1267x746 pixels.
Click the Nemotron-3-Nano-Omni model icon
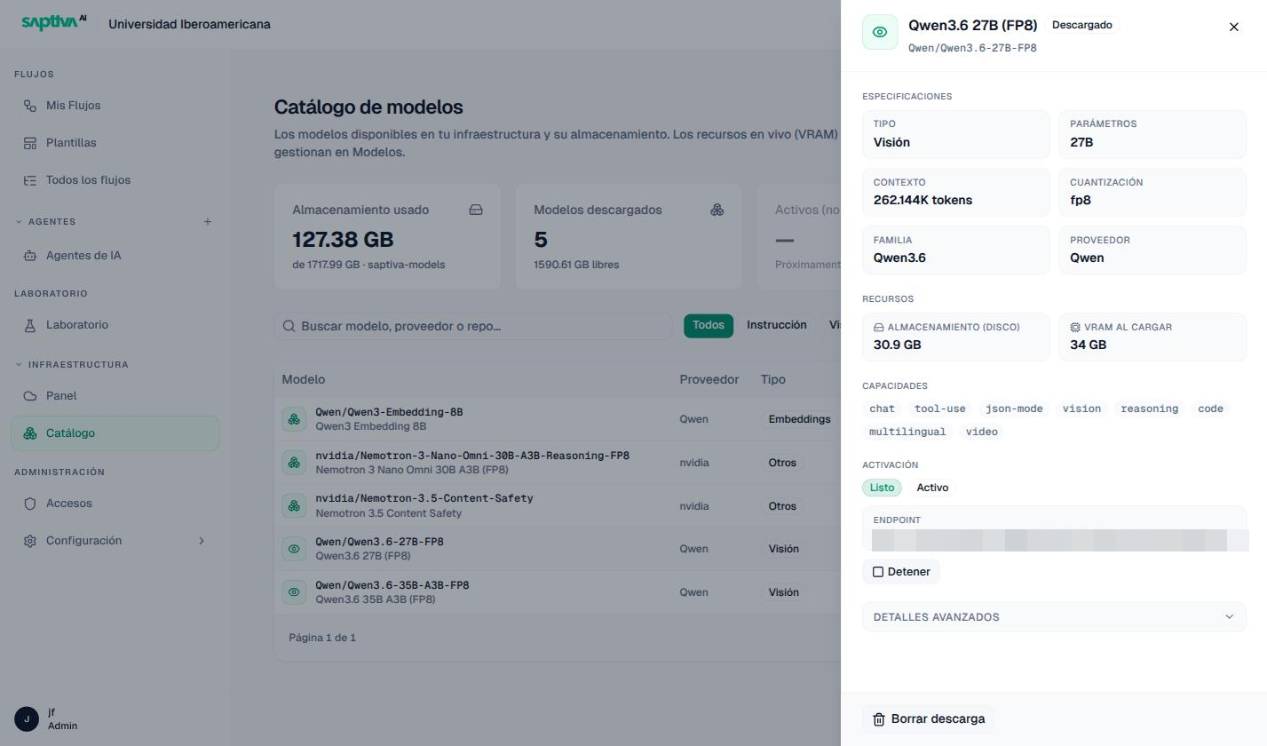tap(294, 463)
